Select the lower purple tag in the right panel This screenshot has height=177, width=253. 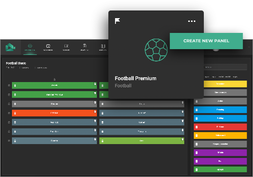220,161
